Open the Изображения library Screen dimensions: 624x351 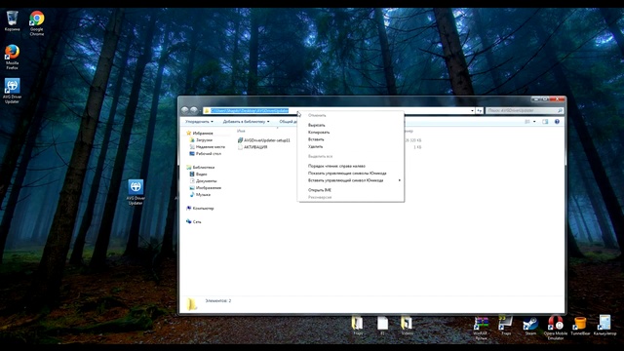[x=206, y=188]
